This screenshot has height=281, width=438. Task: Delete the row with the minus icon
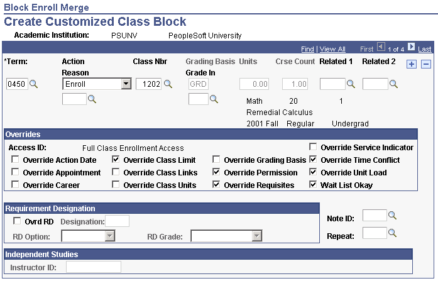click(x=425, y=64)
